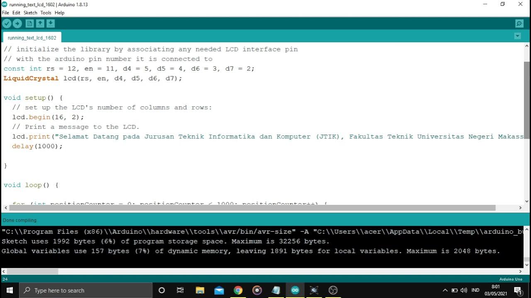Select the running_text_lcd_1602 tab
This screenshot has width=531, height=298.
click(x=32, y=38)
